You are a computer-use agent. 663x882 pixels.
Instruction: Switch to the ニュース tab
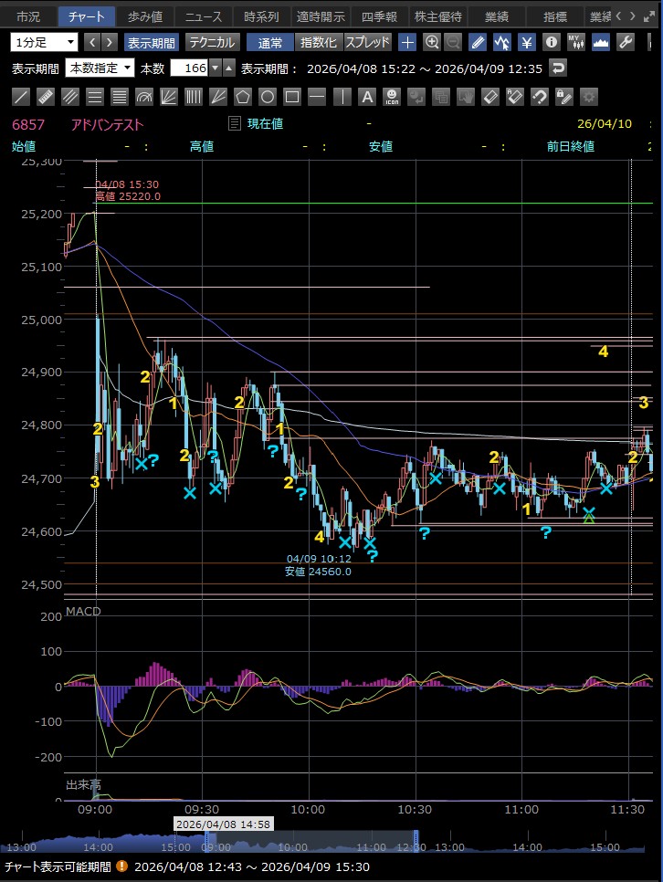(x=204, y=16)
